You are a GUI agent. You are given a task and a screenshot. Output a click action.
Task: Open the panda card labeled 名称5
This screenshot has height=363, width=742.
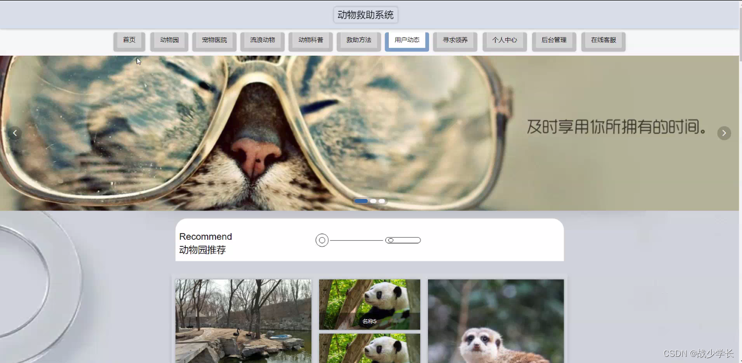click(370, 304)
